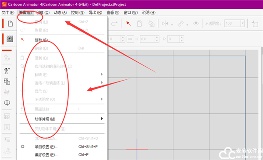Screen dimensions: 263x160
Task: Open the Content Manager grid icon
Action: point(10,39)
